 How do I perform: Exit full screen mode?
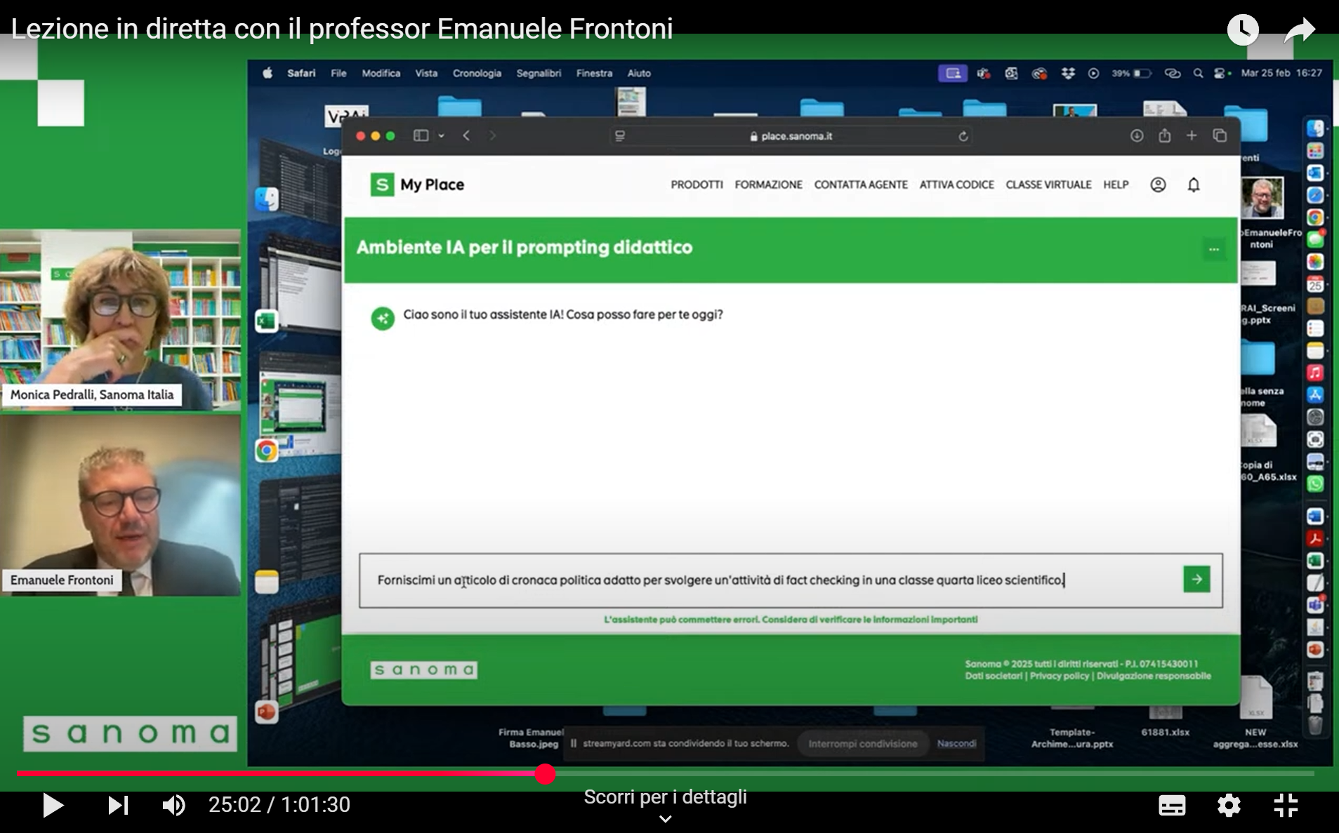(x=1286, y=805)
